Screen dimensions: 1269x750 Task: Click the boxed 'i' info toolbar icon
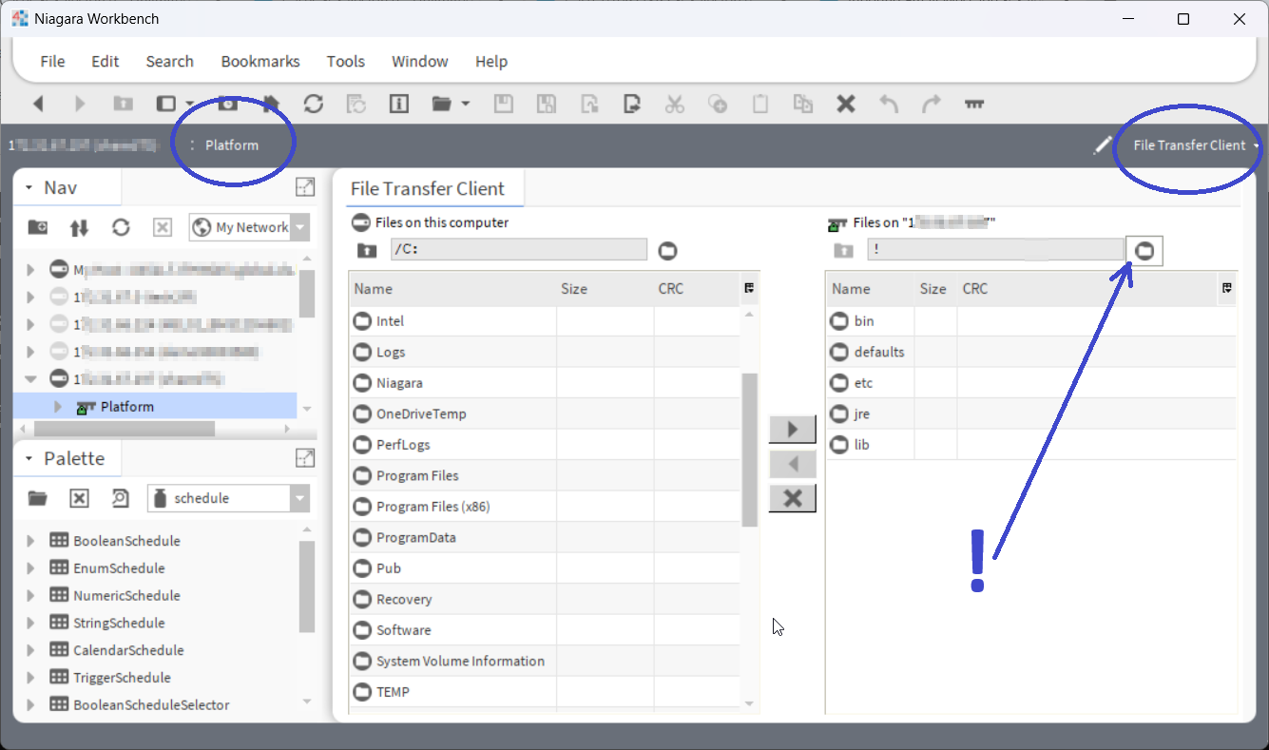pos(399,104)
